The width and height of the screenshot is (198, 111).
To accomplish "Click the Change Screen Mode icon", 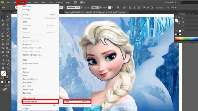I will click(x=5, y=90).
